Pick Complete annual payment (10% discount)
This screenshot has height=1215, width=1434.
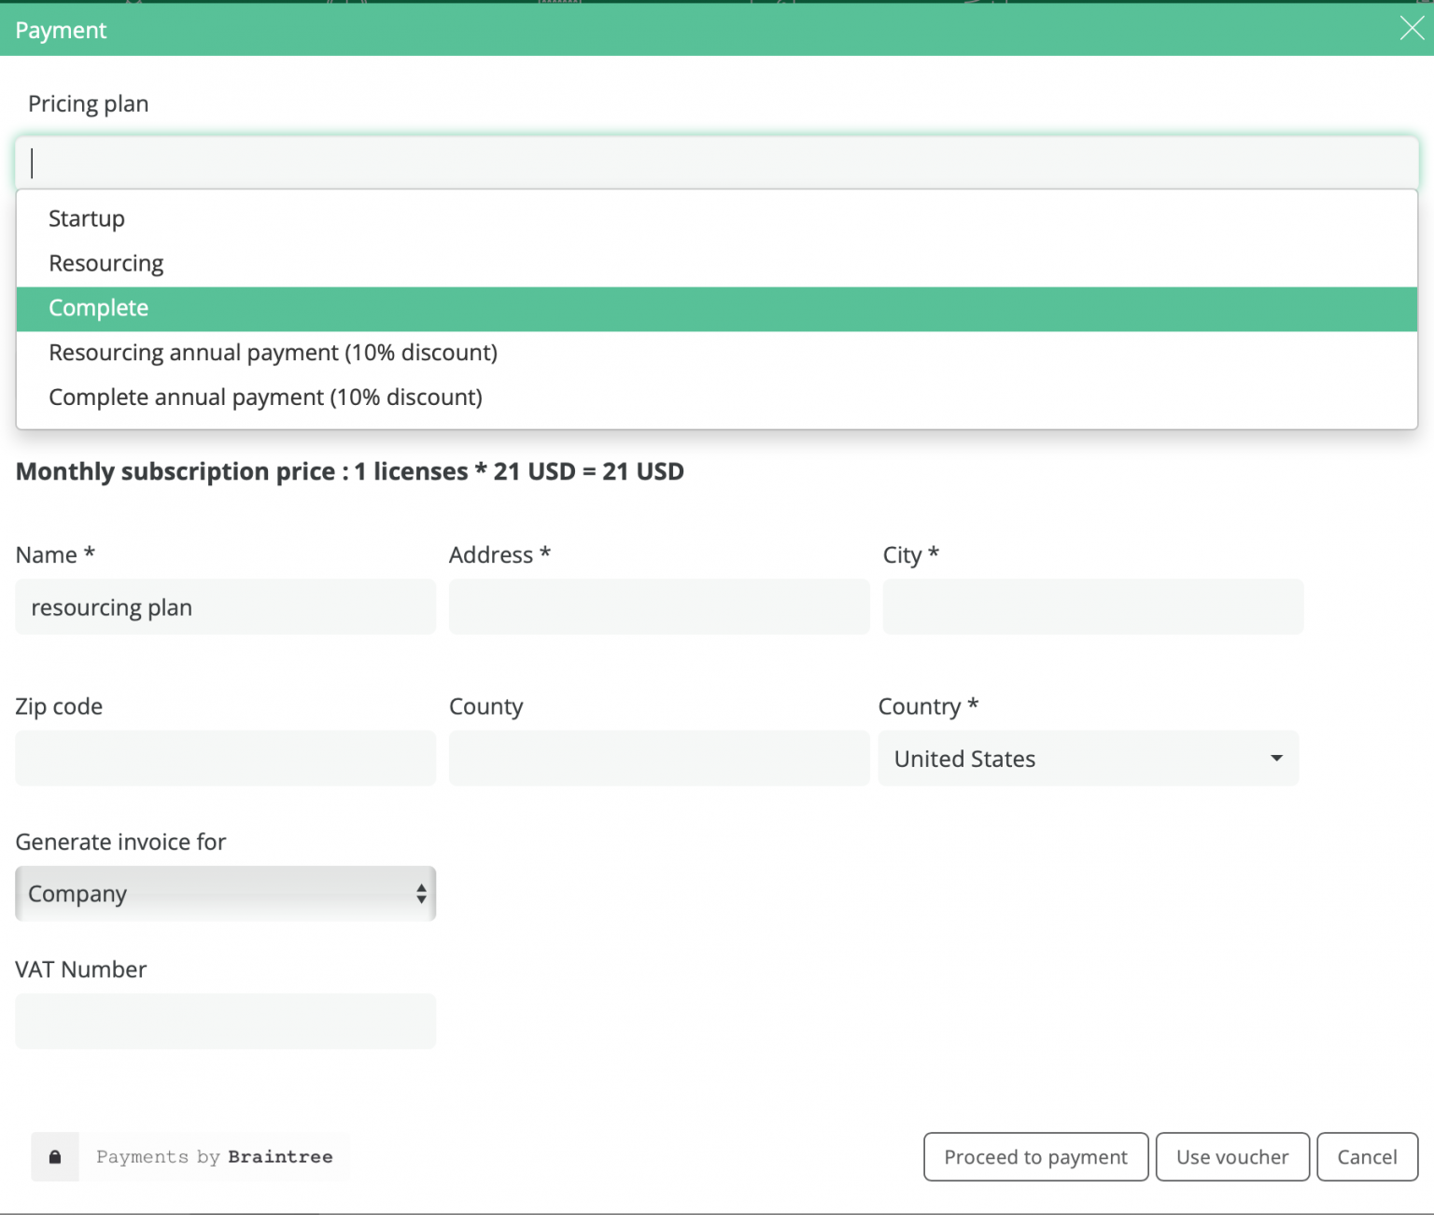[265, 398]
